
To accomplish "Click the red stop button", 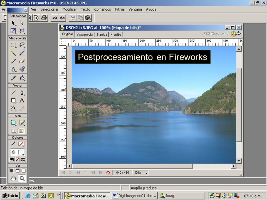I will pos(108,172).
